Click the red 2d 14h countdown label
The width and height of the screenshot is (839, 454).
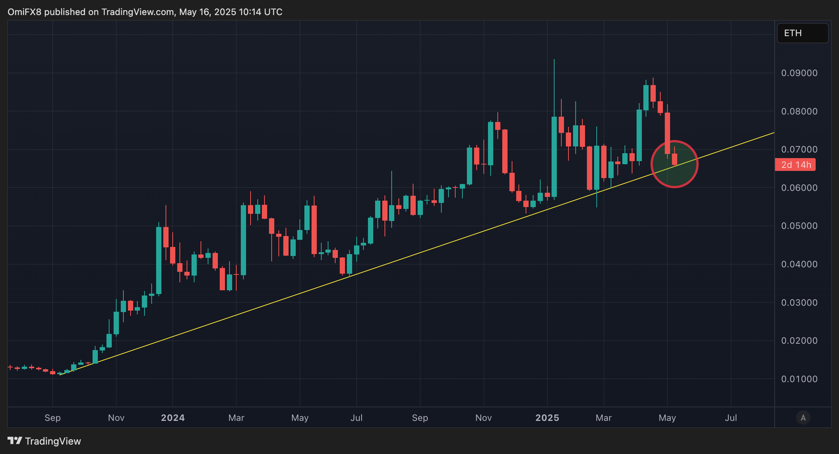point(795,165)
